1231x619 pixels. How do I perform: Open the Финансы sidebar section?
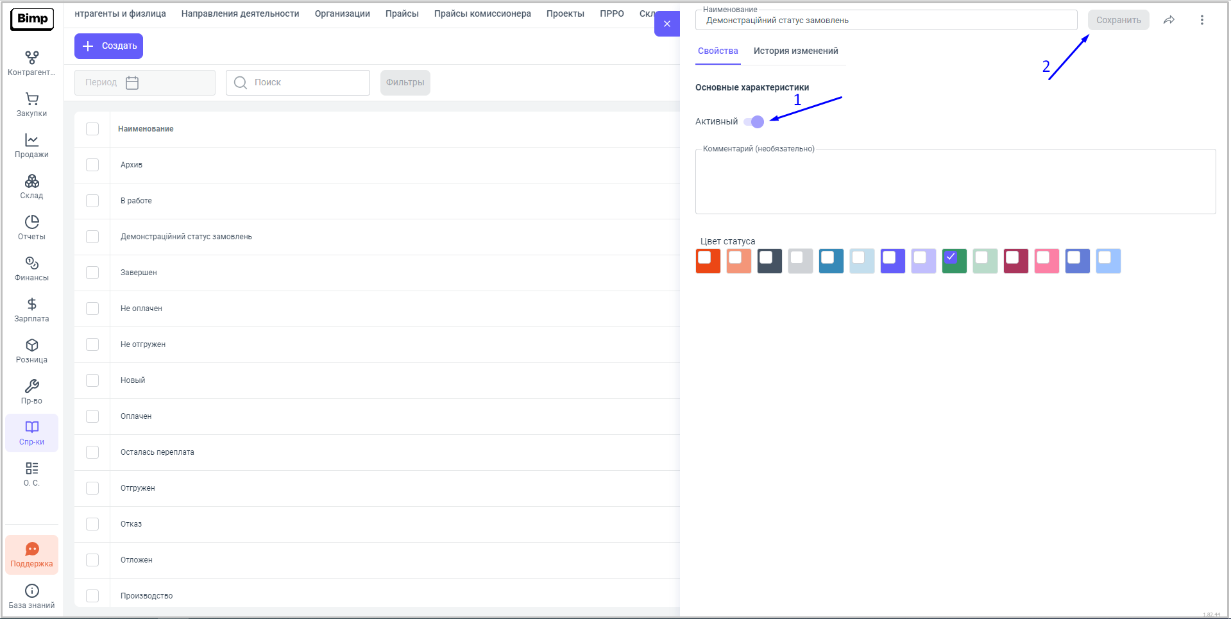(x=31, y=269)
